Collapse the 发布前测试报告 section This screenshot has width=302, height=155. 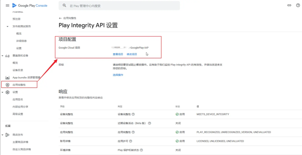8,26
